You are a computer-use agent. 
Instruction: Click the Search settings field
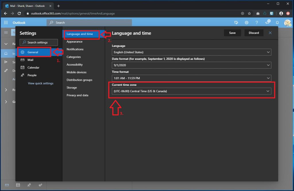(x=39, y=42)
